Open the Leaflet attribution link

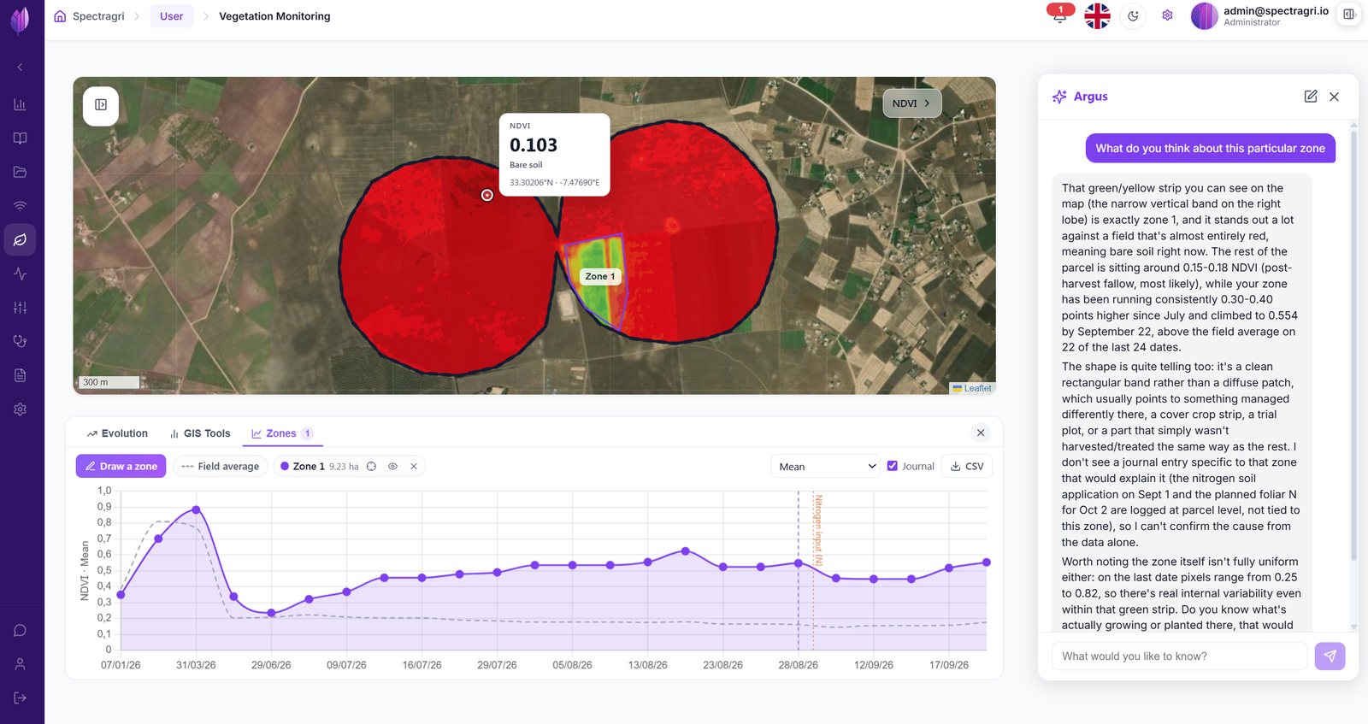[977, 388]
